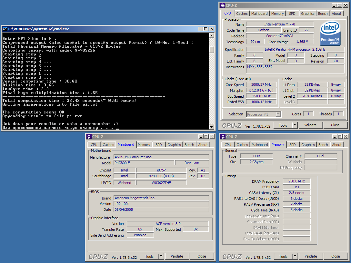Click Validate button in the Memory window
Screen dimensions: 351x263
click(311, 256)
